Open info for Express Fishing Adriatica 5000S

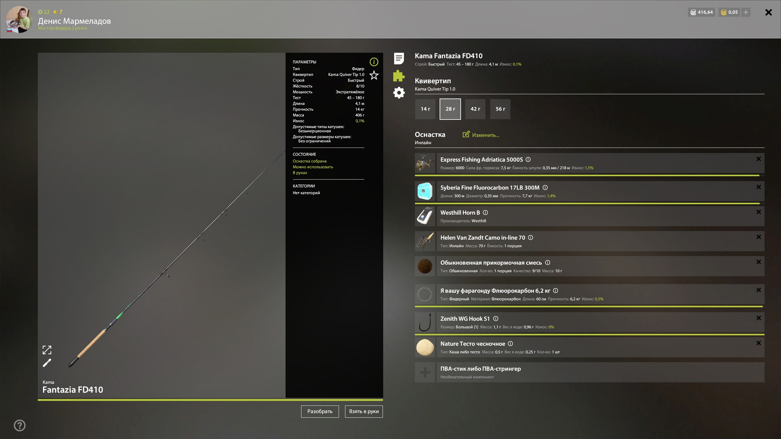pos(528,159)
